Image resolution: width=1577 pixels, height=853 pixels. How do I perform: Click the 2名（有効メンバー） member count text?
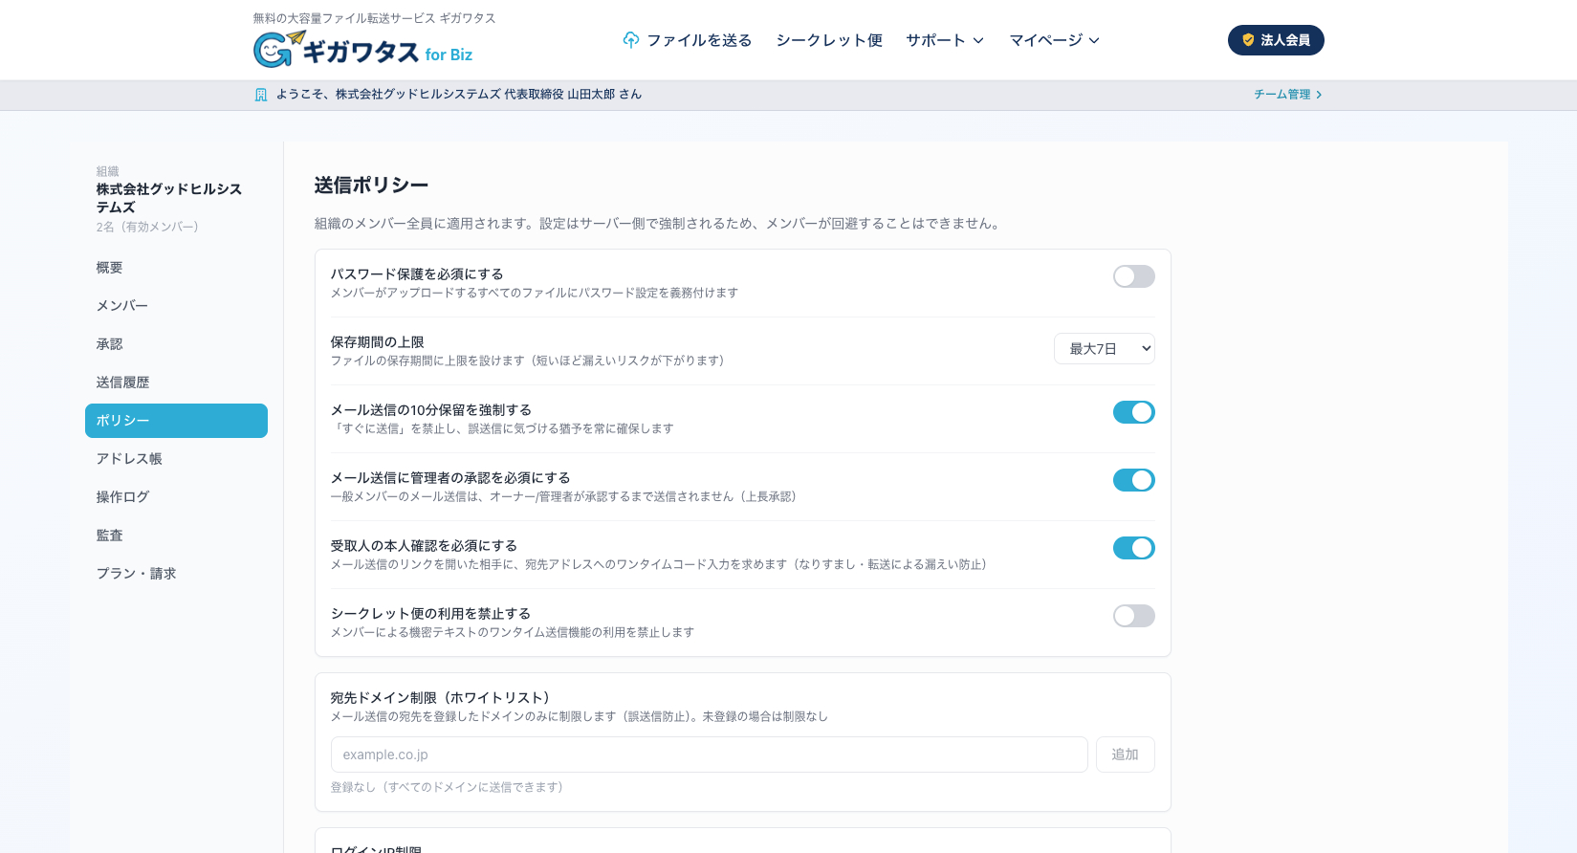point(147,228)
